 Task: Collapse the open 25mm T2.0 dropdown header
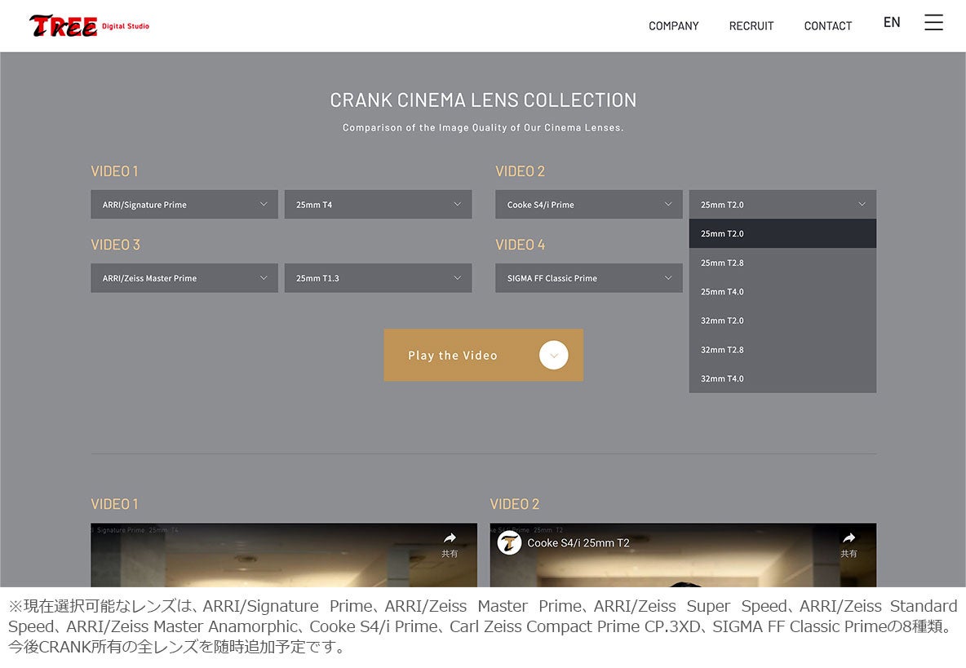(x=782, y=205)
